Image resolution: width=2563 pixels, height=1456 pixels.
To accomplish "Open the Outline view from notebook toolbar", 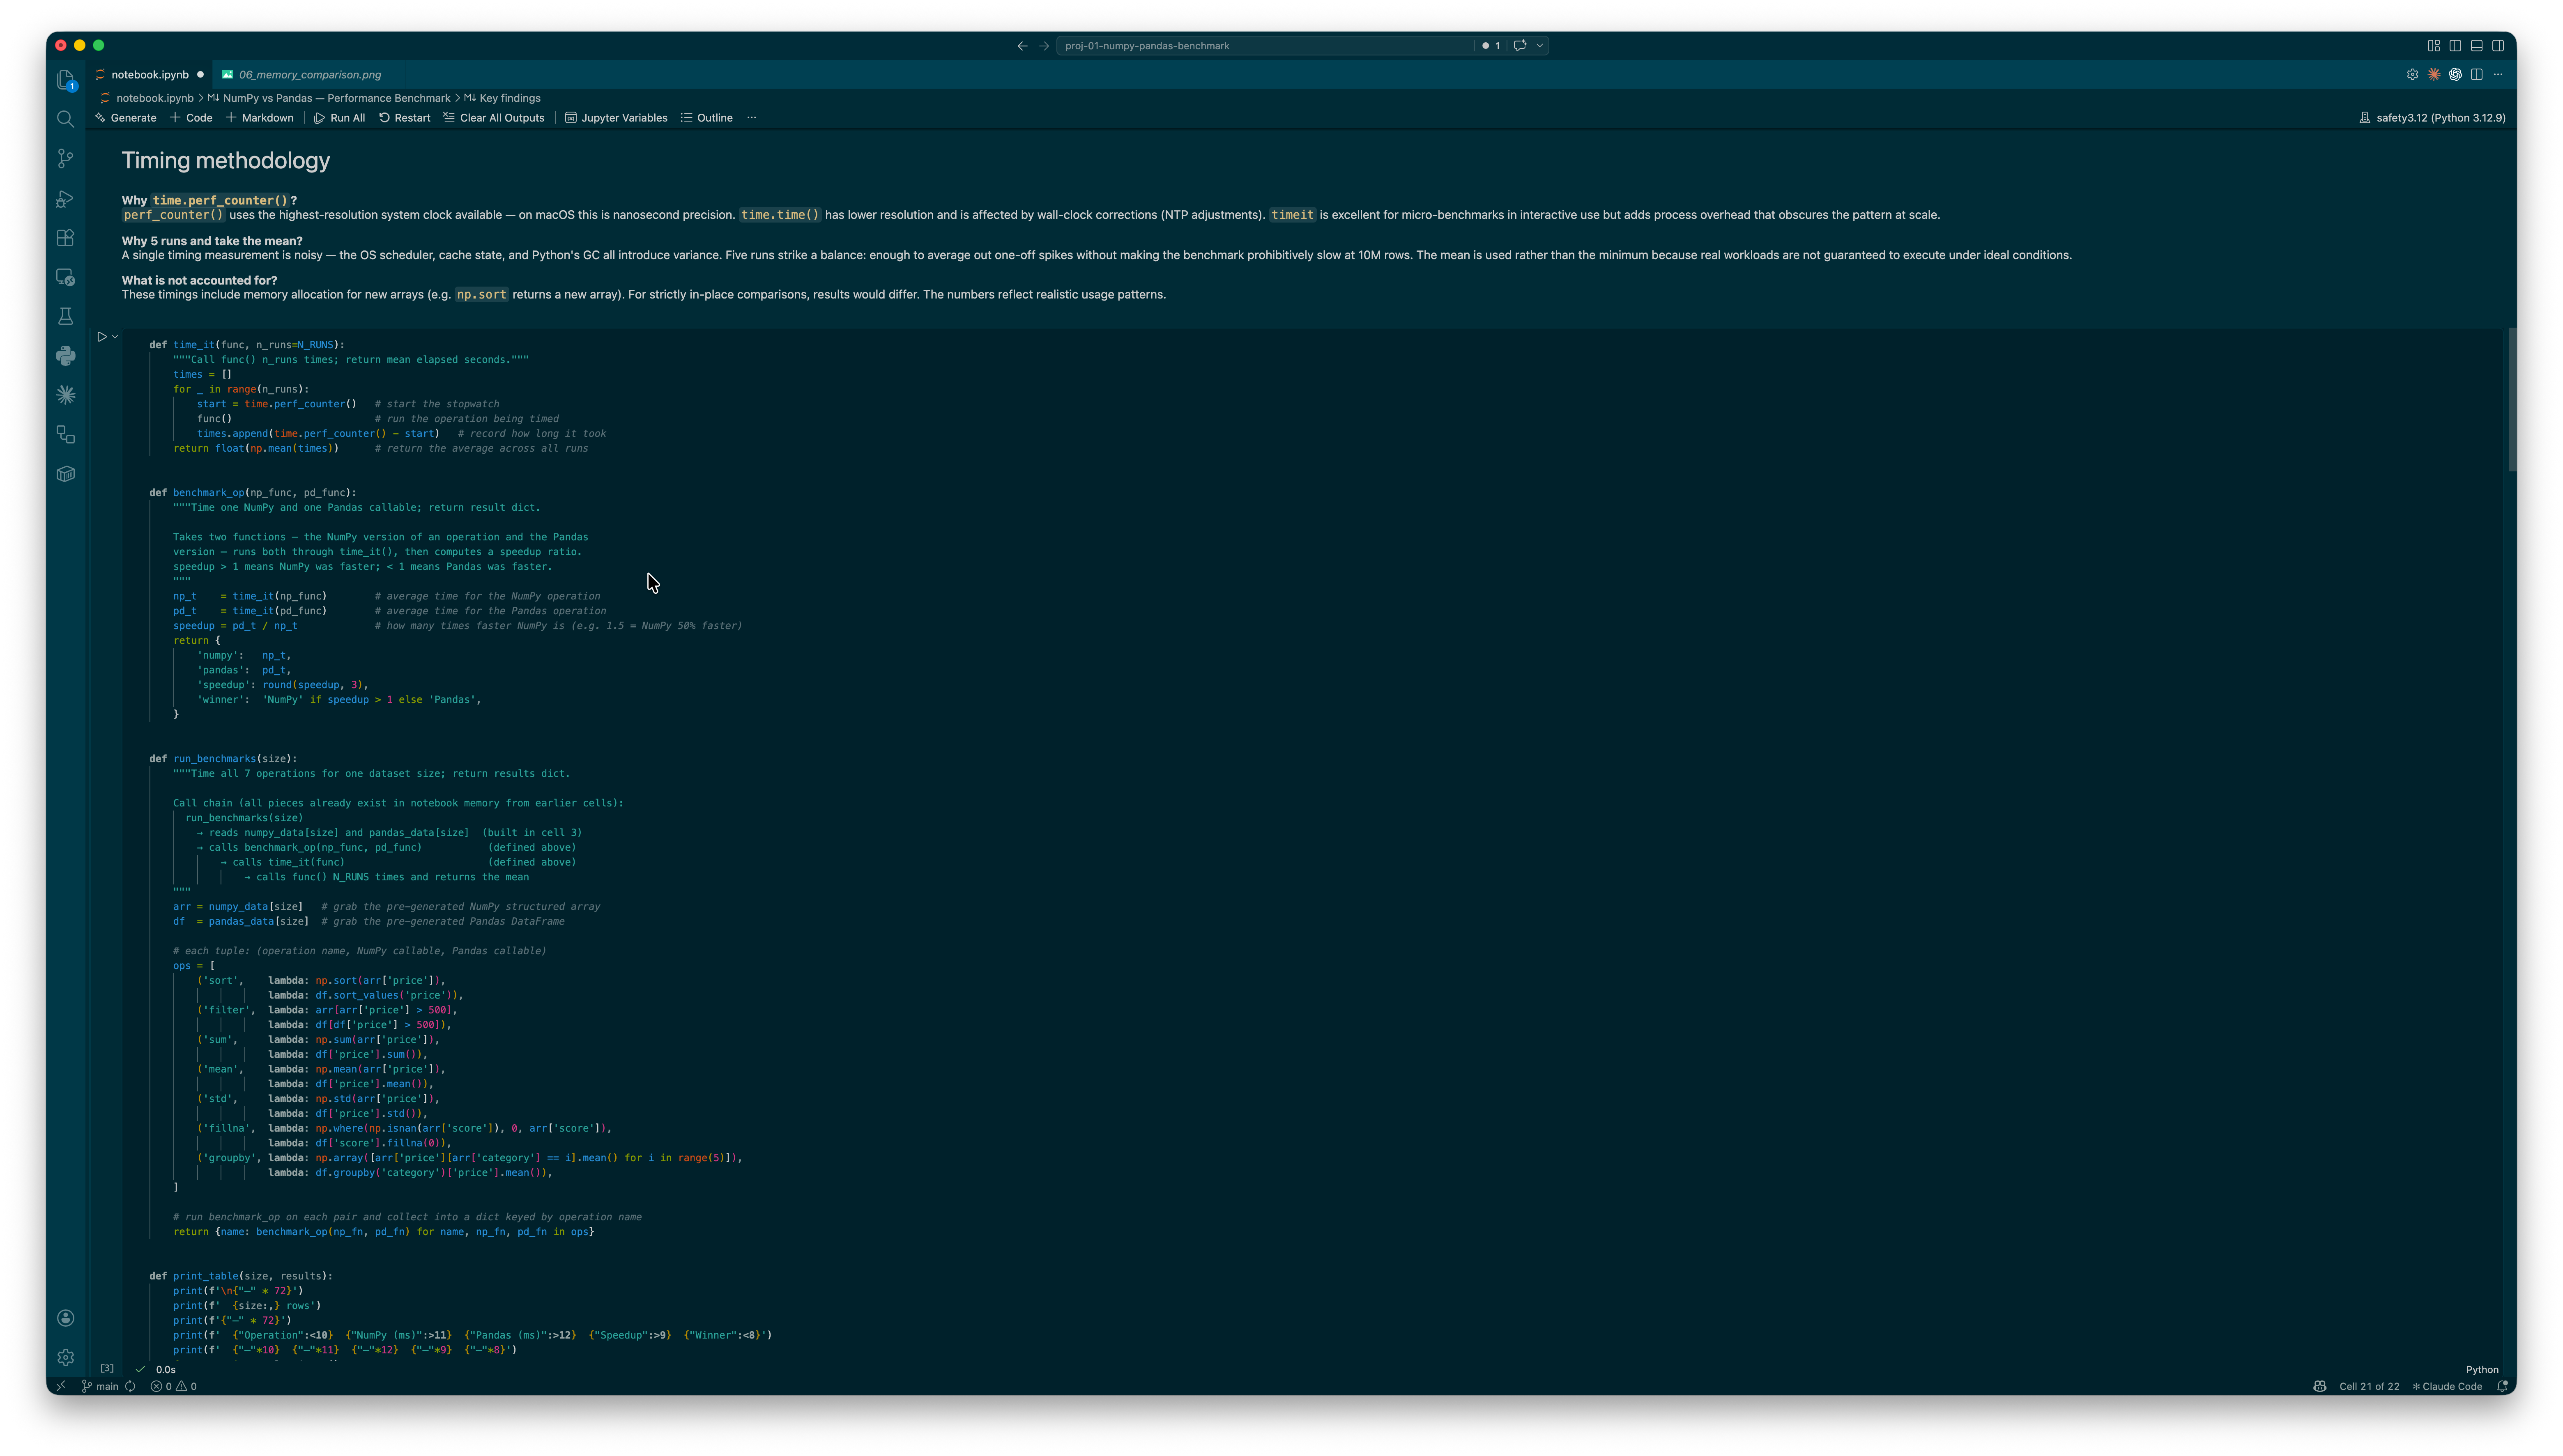I will 706,118.
